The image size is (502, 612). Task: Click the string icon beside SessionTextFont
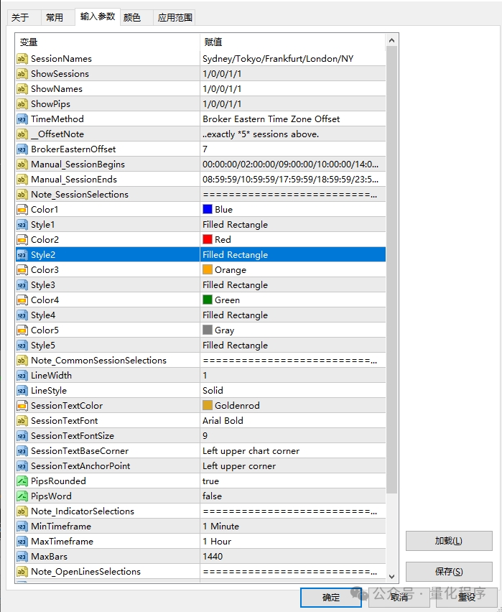point(22,421)
